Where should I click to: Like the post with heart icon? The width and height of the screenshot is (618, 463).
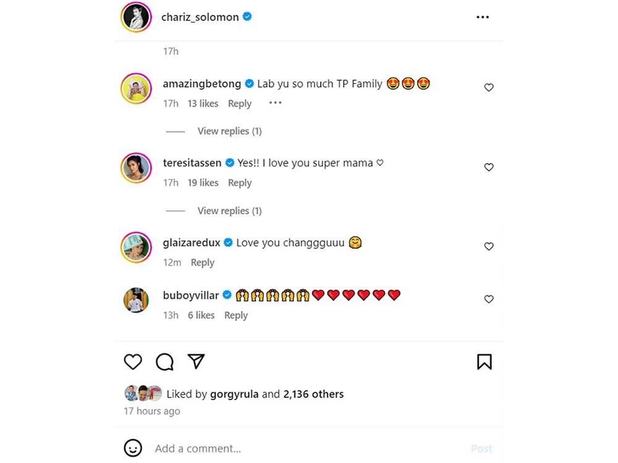point(133,362)
